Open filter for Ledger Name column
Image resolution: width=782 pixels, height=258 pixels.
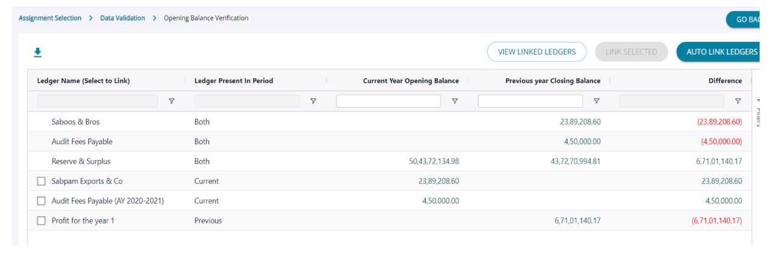[171, 101]
